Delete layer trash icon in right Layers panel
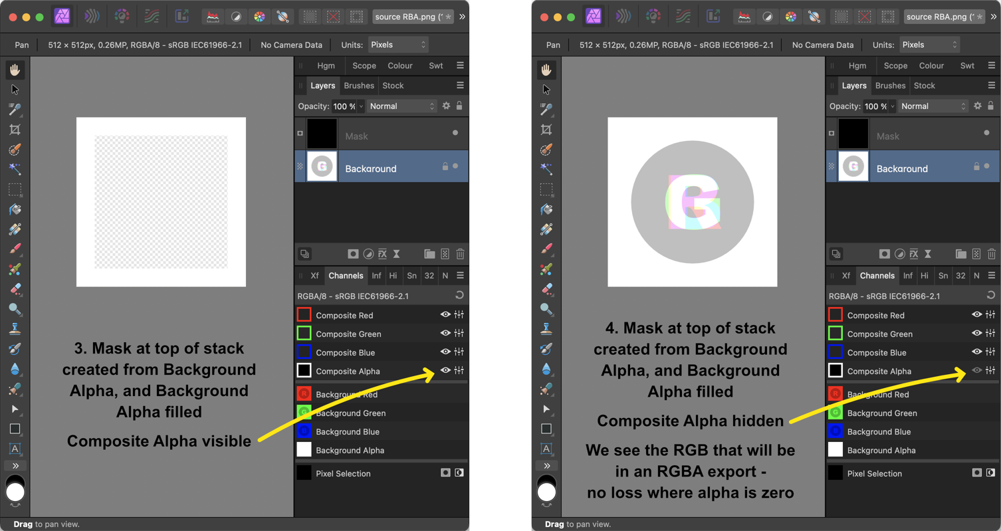1001x531 pixels. click(992, 254)
